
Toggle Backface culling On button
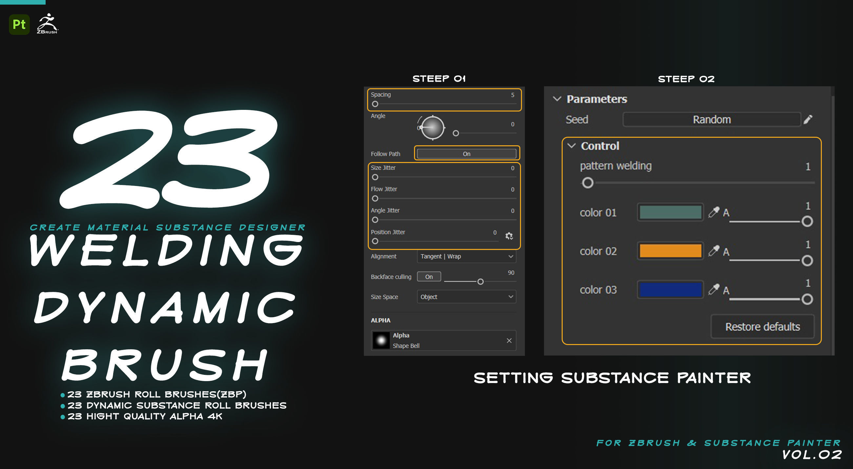tap(429, 277)
